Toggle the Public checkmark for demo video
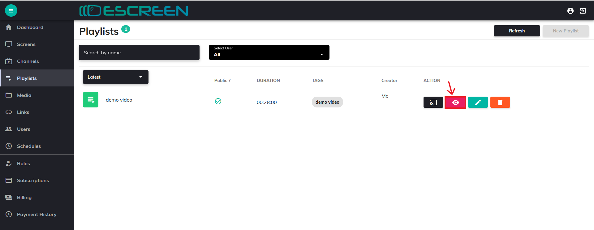 point(218,101)
